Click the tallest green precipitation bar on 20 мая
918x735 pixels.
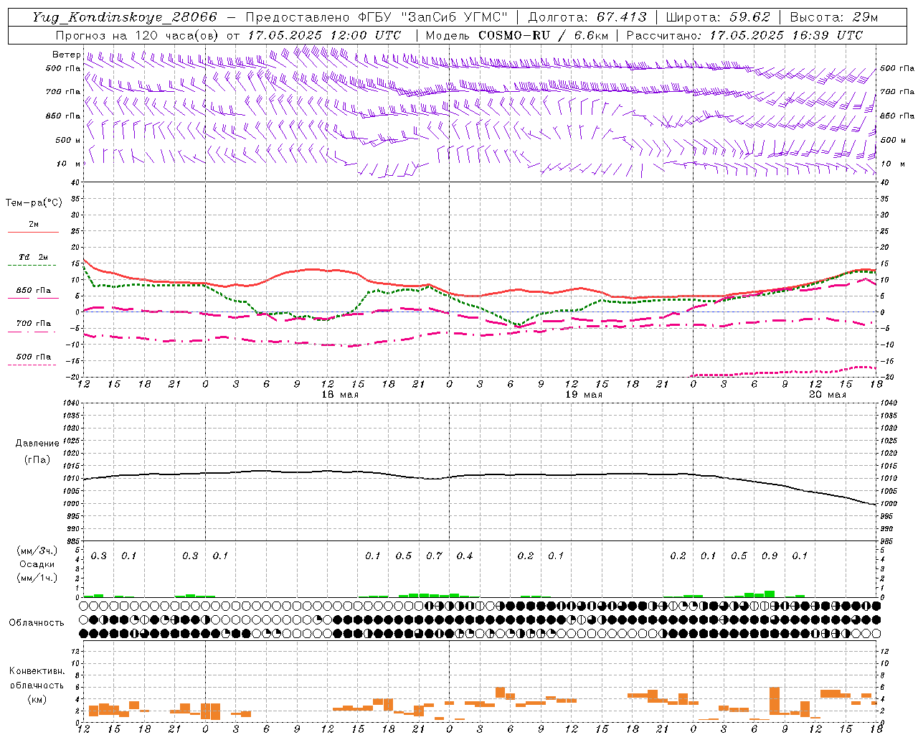coord(770,594)
